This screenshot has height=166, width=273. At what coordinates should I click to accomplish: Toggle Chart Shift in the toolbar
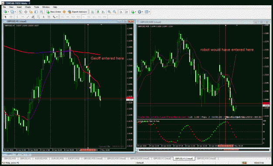pyautogui.click(x=126, y=12)
